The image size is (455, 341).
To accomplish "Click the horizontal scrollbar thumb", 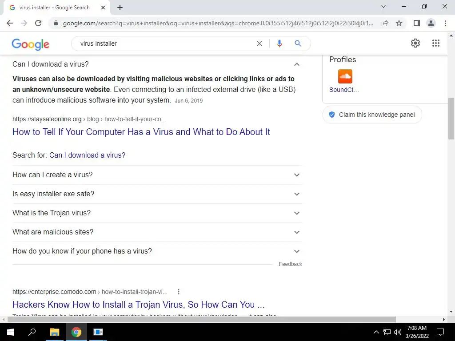I will click(202, 320).
